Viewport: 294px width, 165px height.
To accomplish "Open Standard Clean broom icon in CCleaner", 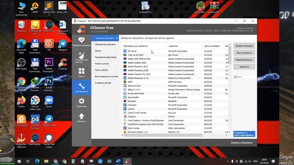I will pos(81,55).
